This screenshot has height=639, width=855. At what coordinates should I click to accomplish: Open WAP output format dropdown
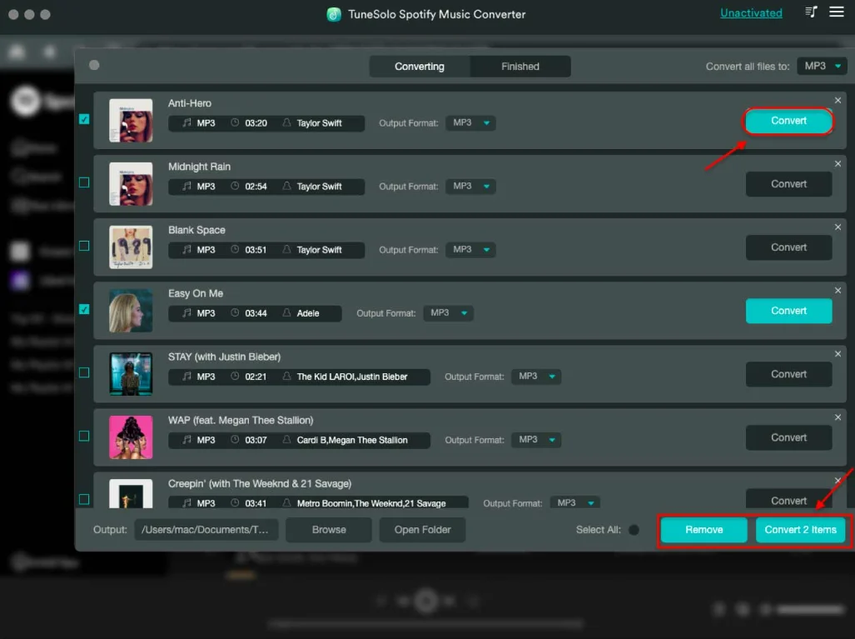click(536, 439)
